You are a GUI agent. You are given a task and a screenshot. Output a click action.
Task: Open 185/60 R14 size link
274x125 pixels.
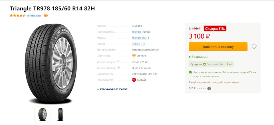tap(139, 44)
